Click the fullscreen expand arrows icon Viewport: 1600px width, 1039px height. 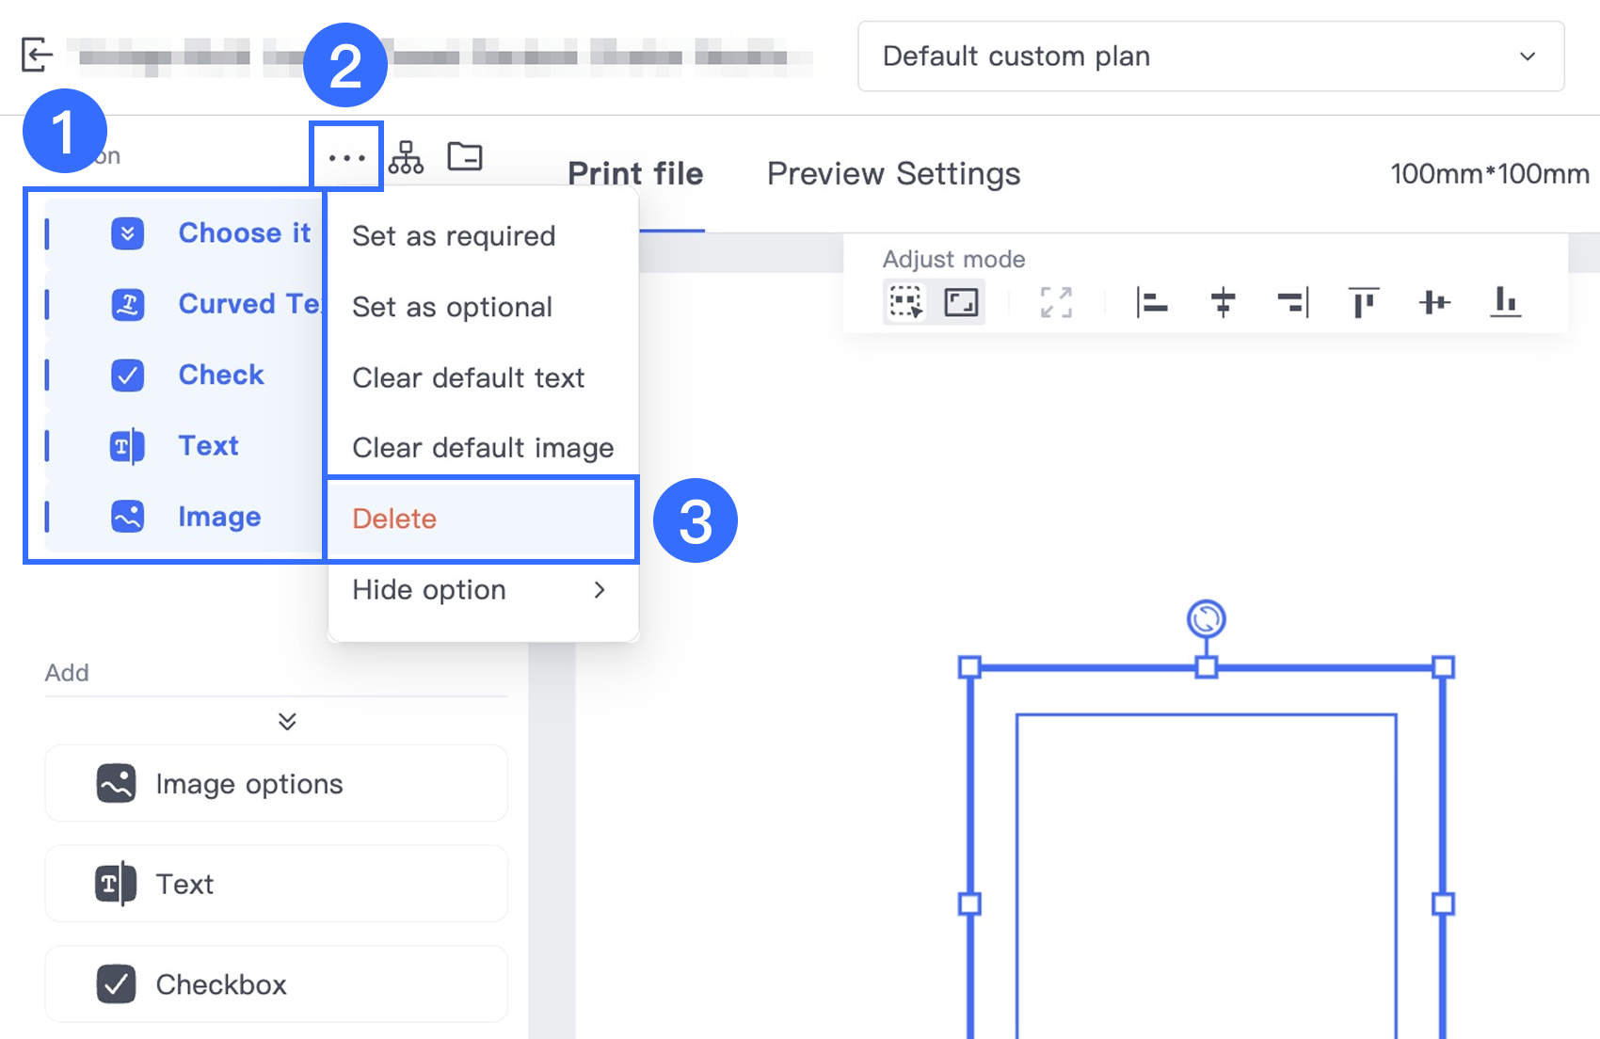click(x=1056, y=302)
